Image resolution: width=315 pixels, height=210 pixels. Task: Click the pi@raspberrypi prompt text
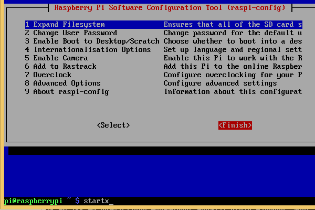point(33,201)
